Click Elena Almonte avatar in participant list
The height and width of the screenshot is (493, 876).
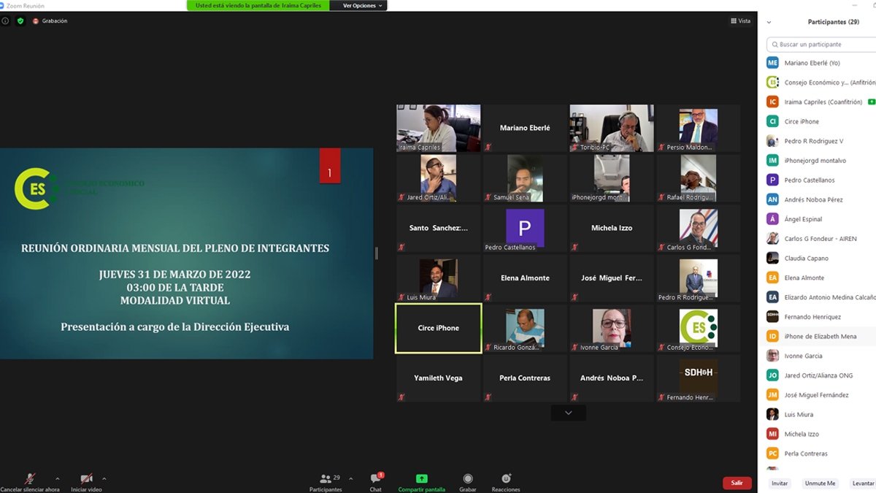point(772,278)
